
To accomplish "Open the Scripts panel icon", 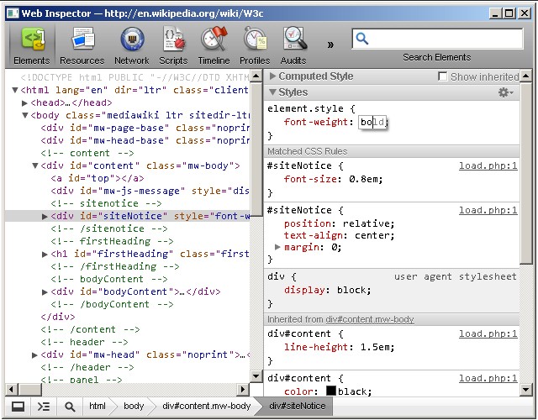I will 174,39.
